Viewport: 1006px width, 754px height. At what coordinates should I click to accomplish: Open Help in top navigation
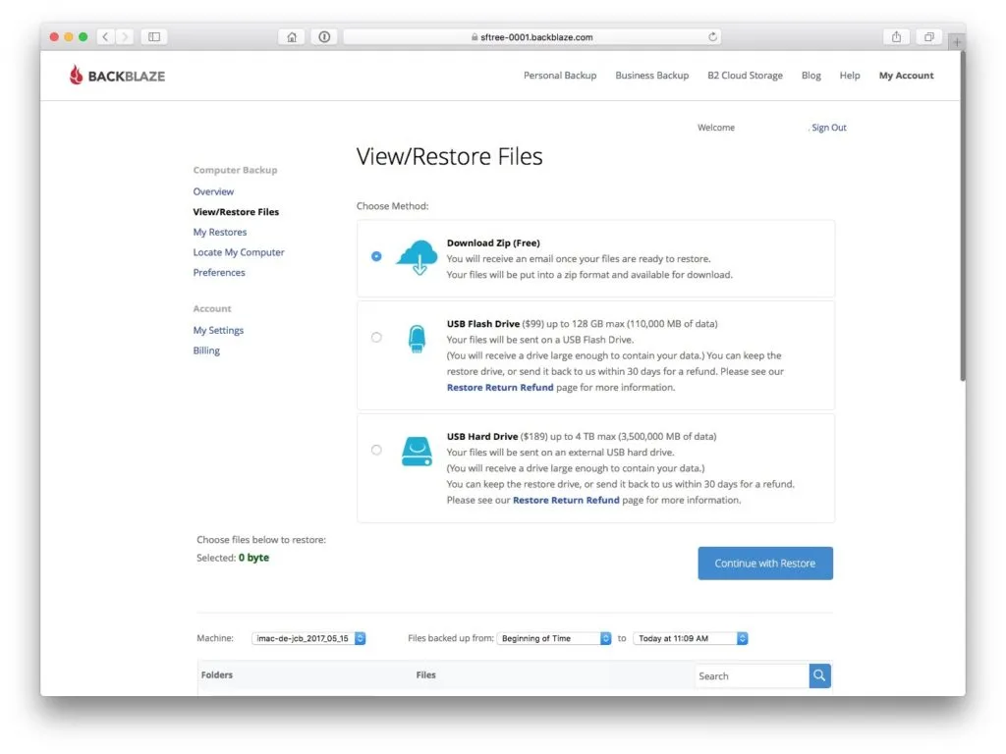pyautogui.click(x=850, y=75)
